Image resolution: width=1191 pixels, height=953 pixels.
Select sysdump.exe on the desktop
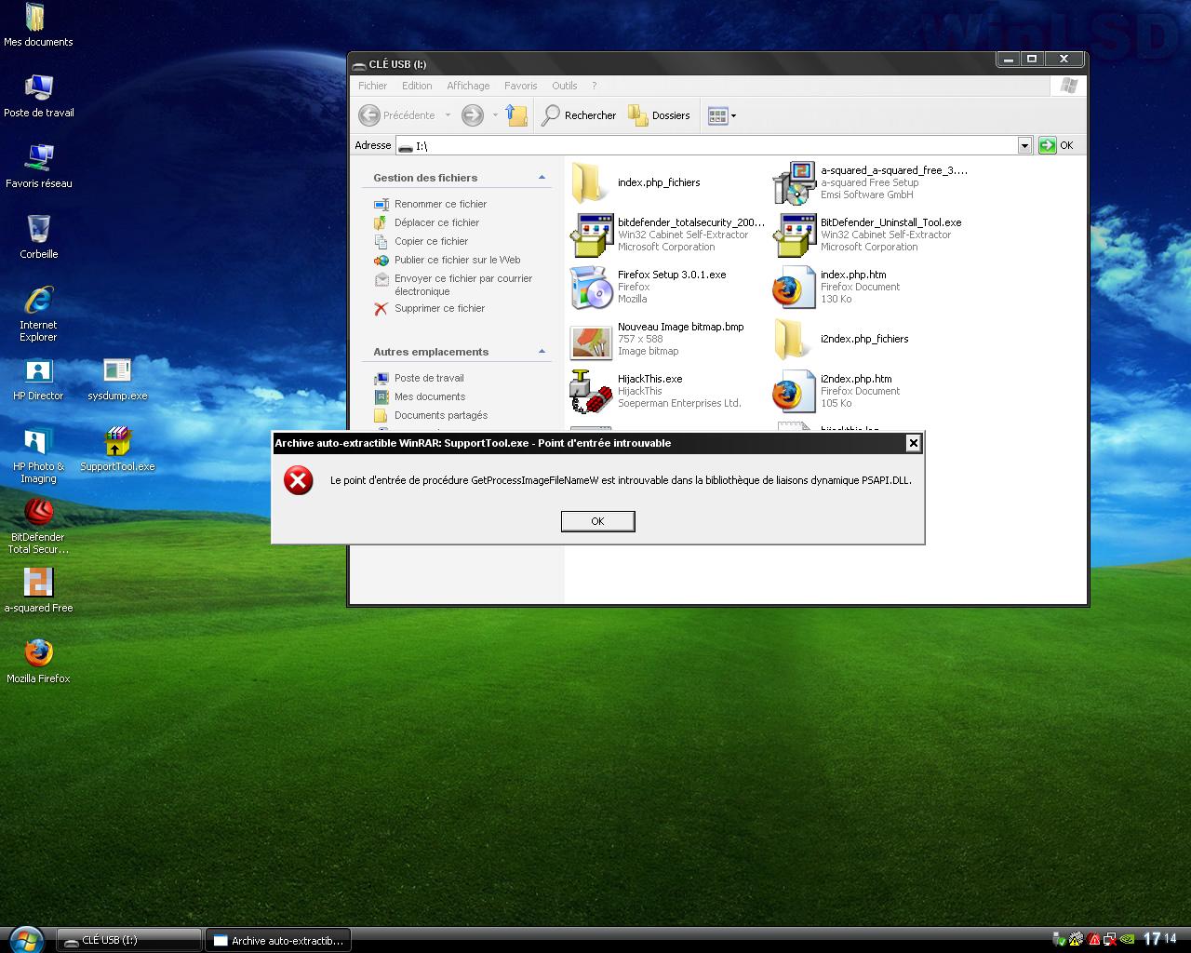click(117, 379)
